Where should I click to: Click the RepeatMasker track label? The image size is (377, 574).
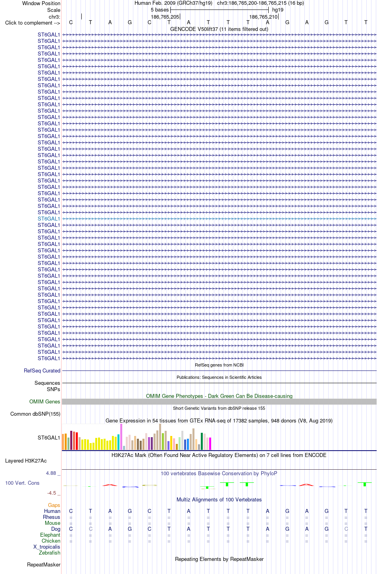pyautogui.click(x=44, y=564)
